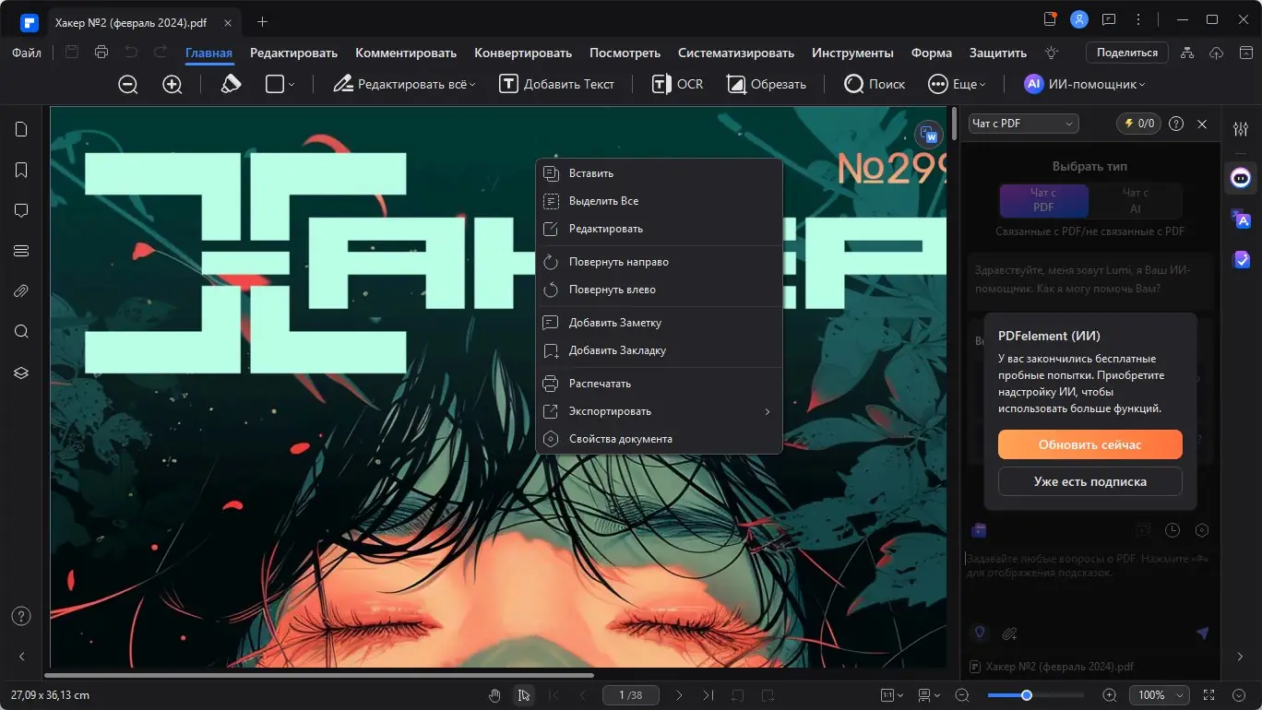Open the notifications icon with orange dot
The width and height of the screenshot is (1262, 710).
(1050, 19)
